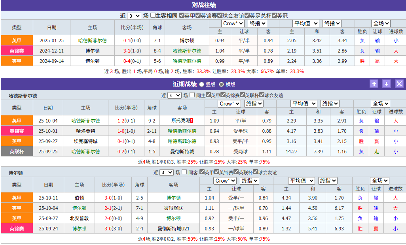406x245 pixels.
Task: Enable the 主客相同 checkbox
Action: click(x=153, y=13)
